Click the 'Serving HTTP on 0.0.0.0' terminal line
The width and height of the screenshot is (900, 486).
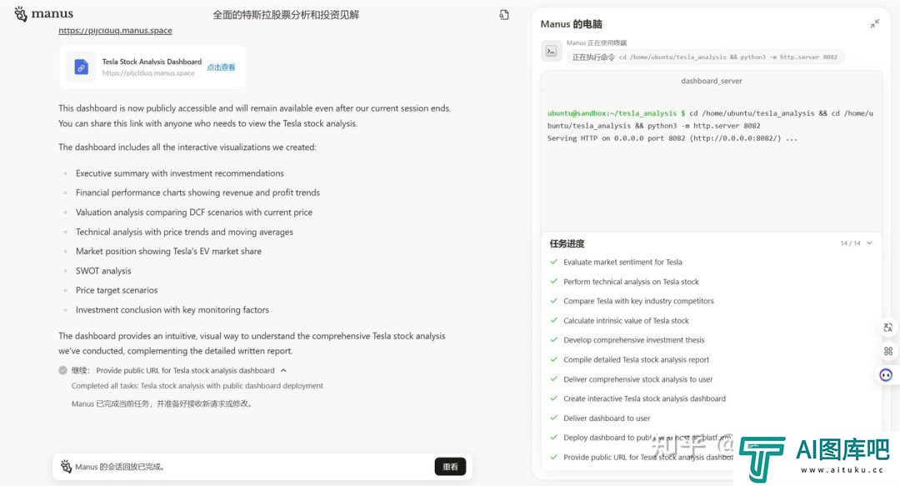click(672, 138)
